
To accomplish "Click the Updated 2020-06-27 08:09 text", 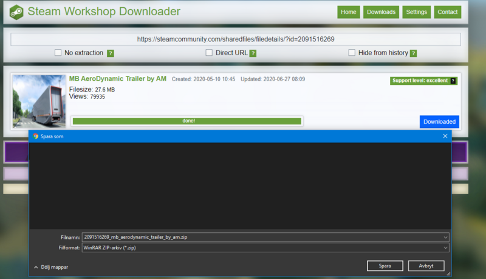I will click(x=273, y=79).
